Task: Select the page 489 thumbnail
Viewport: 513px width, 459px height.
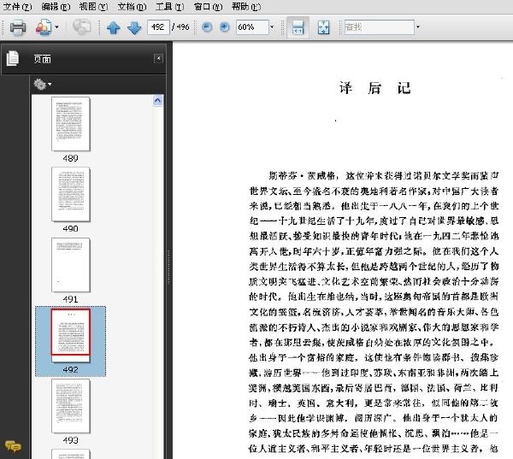Action: (71, 124)
